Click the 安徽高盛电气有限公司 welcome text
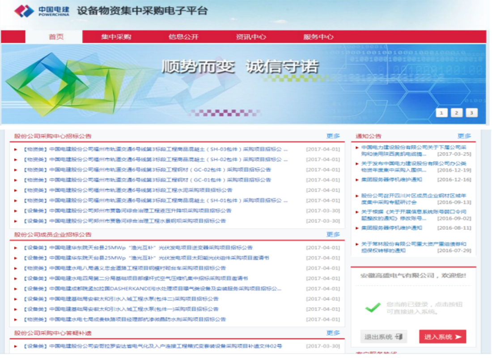 (413, 275)
